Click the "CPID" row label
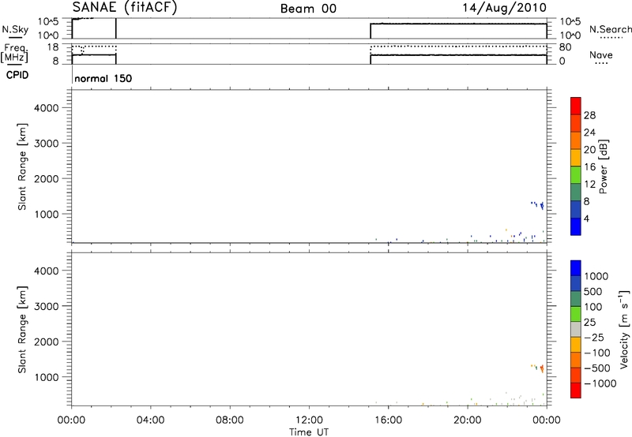 [x=17, y=75]
